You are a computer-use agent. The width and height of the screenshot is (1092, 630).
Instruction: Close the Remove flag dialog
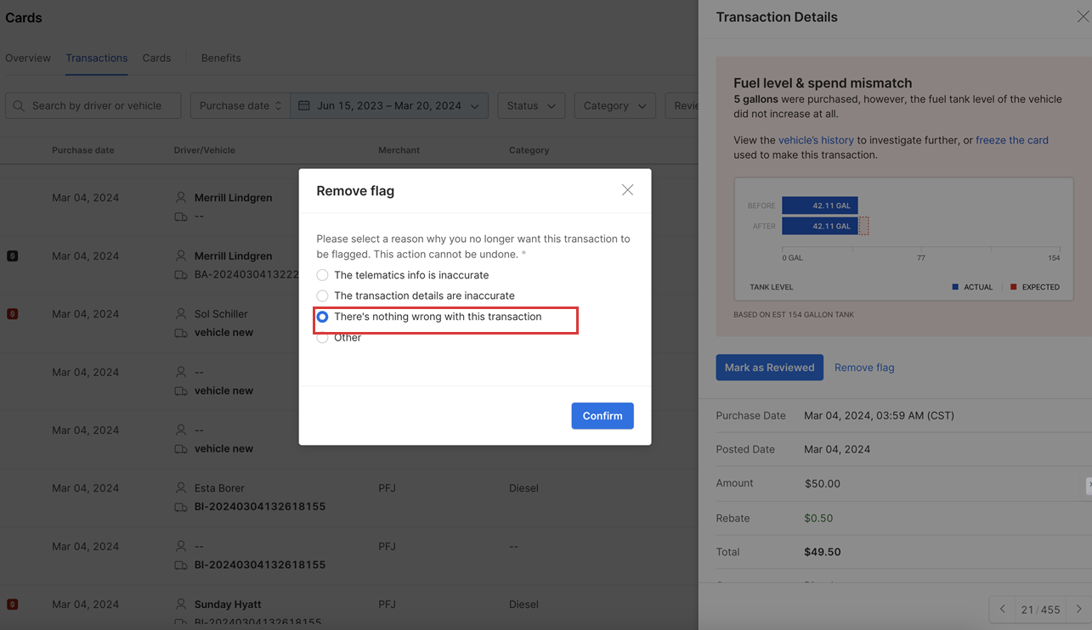(627, 190)
